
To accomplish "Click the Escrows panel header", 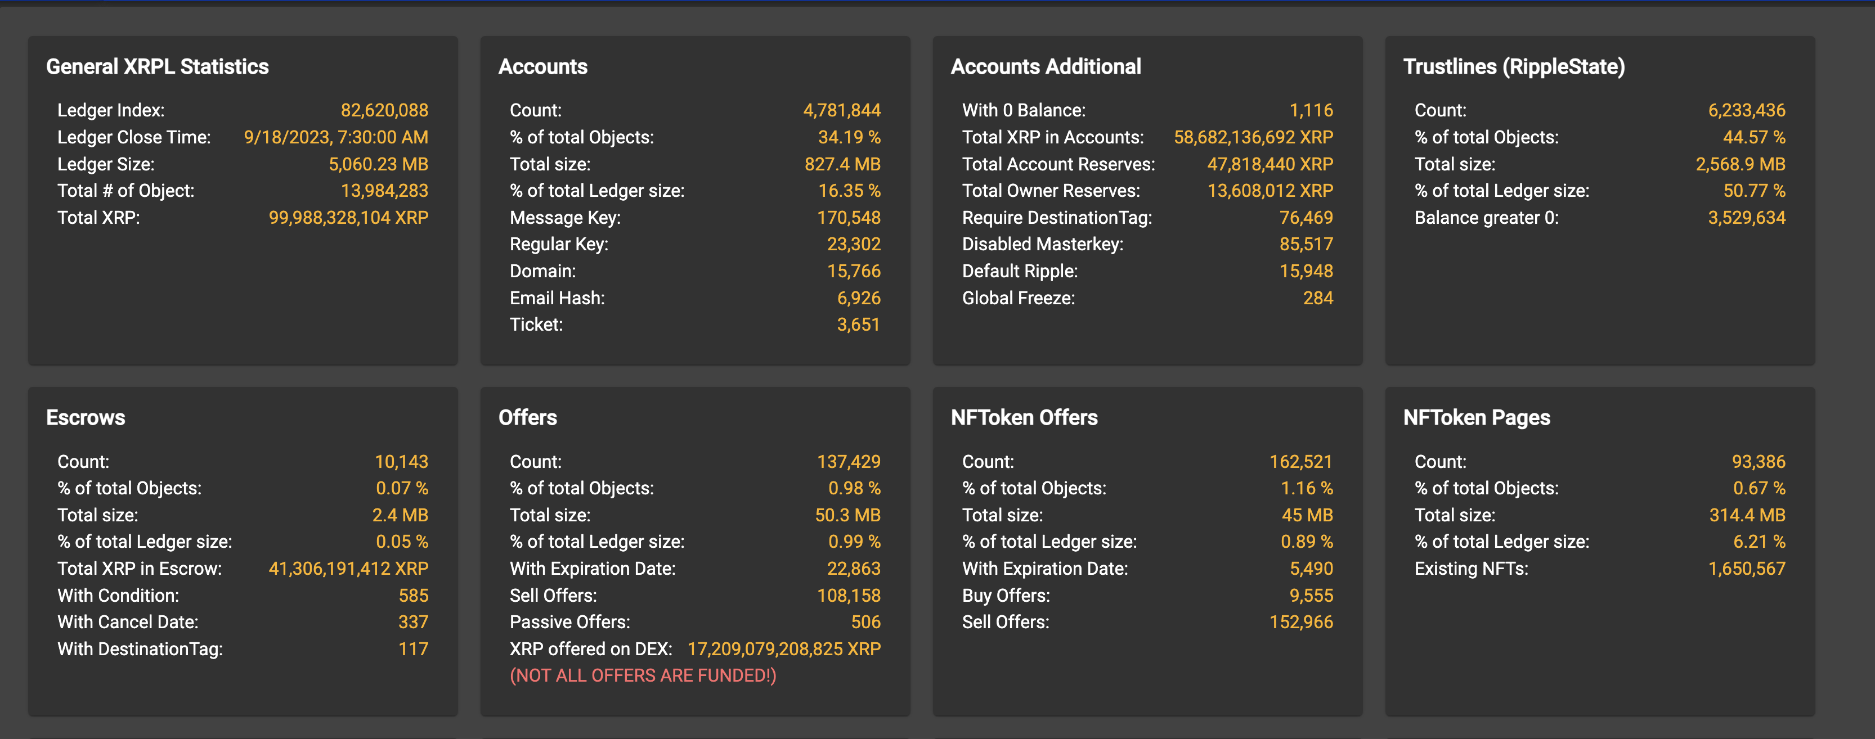I will pyautogui.click(x=85, y=417).
